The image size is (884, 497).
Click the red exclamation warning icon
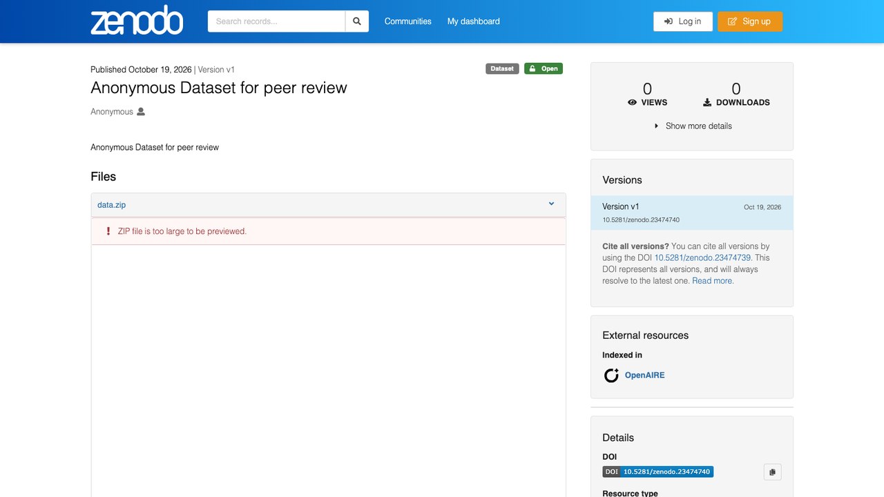pos(108,231)
